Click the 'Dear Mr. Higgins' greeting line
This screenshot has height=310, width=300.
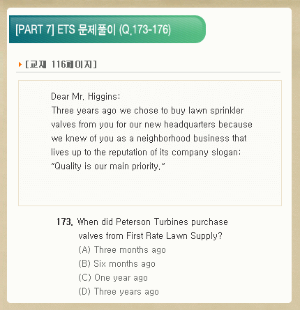[85, 96]
